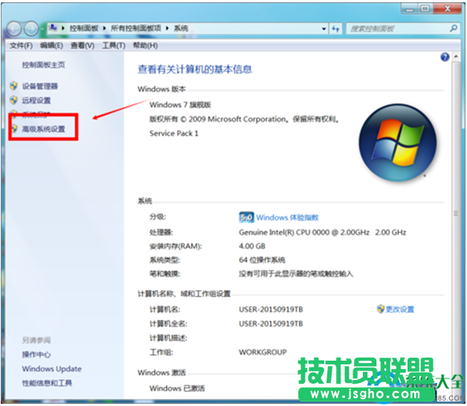Click the Control Panel icon in address bar
The image size is (467, 406).
click(x=54, y=28)
